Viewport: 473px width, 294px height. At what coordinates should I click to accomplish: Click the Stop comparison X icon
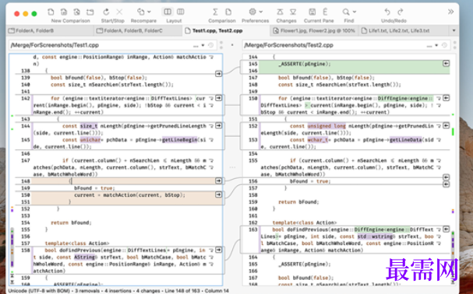(119, 12)
